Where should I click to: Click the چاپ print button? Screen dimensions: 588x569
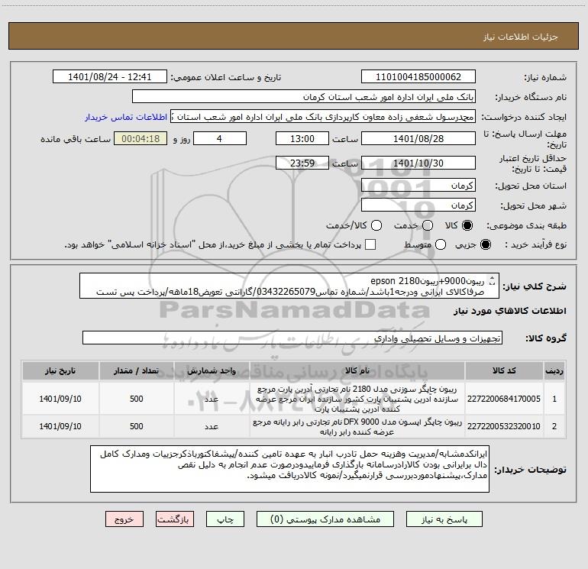click(x=225, y=519)
